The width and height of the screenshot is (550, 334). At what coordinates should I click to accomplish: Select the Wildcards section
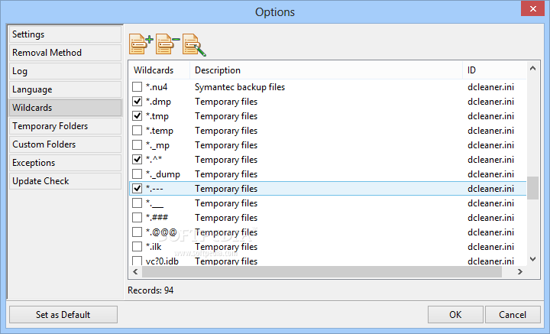pos(65,108)
